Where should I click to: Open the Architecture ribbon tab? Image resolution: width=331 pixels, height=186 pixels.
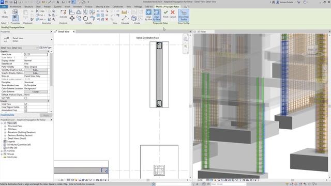pos(16,7)
